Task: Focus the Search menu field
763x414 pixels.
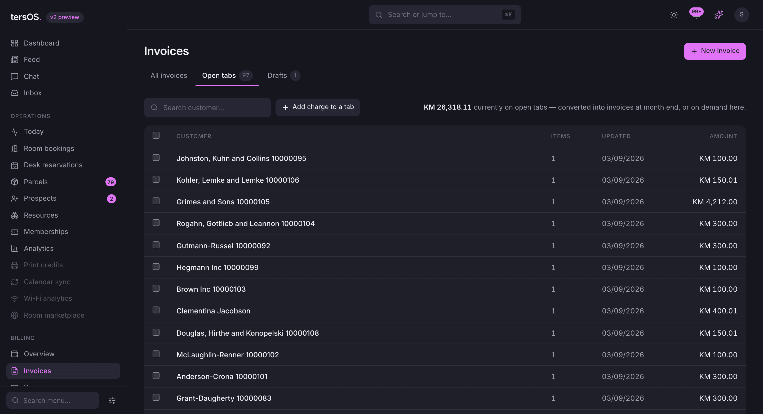Action: 53,401
